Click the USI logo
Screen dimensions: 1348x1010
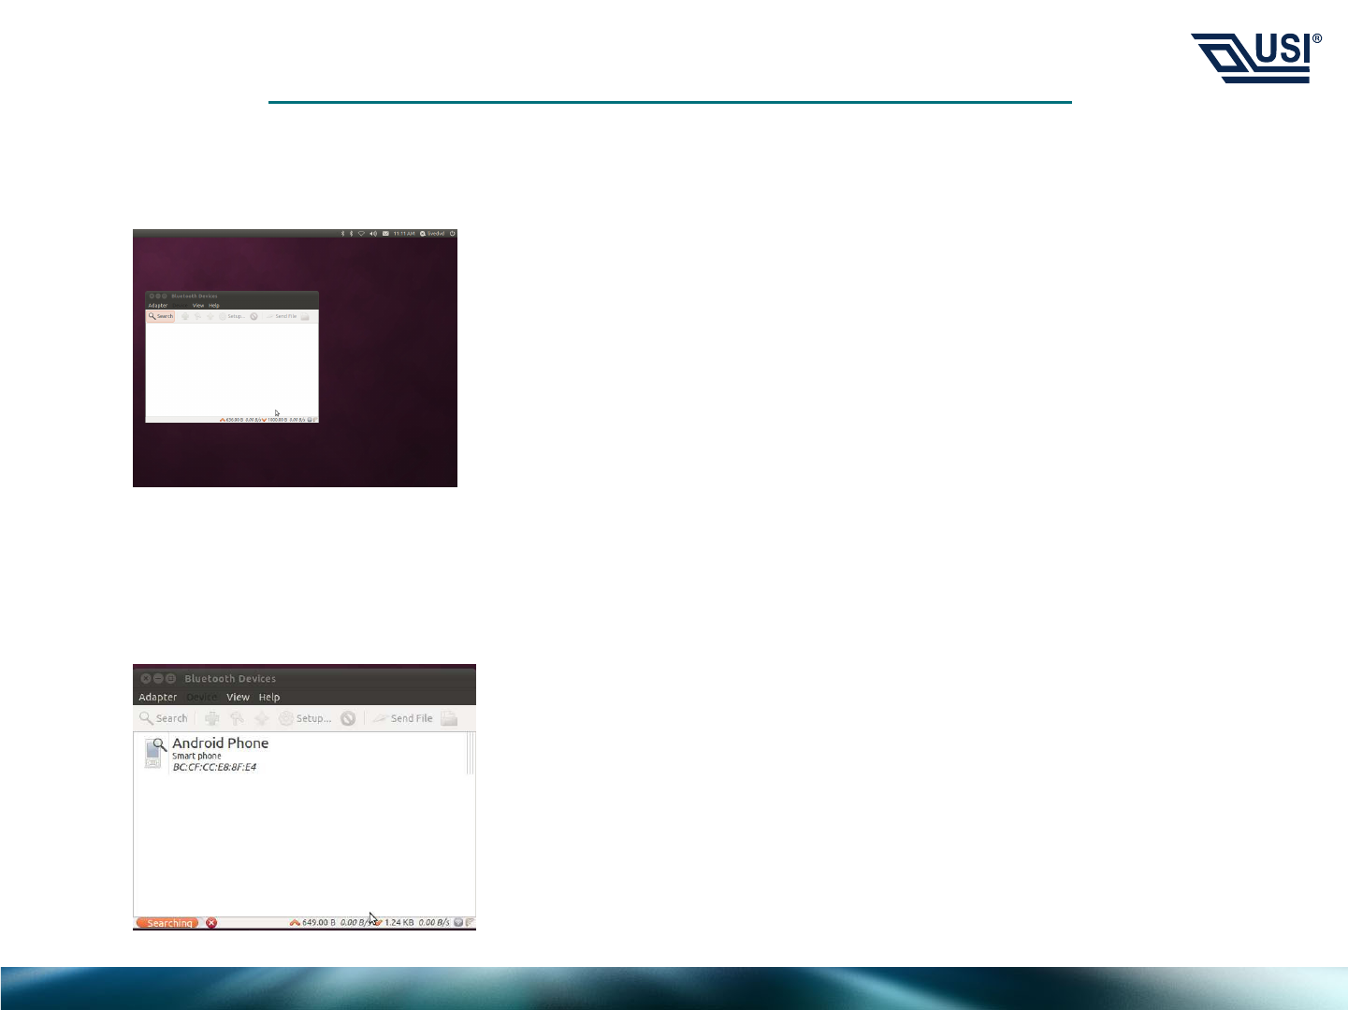[1255, 57]
